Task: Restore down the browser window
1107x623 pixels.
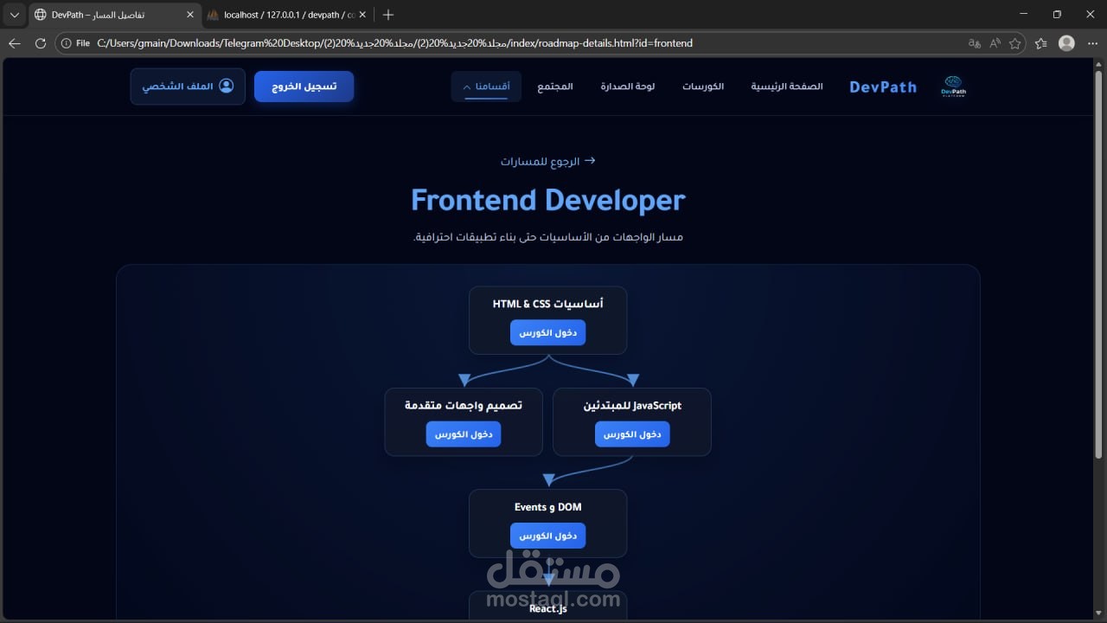Action: [1057, 15]
